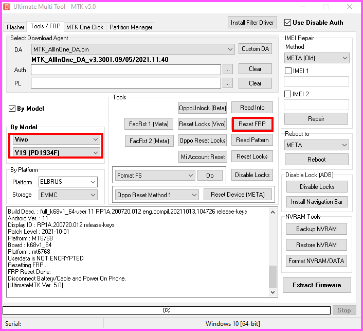The image size is (363, 331).
Task: Click the Oppo Reset Locks button
Action: coord(202,140)
